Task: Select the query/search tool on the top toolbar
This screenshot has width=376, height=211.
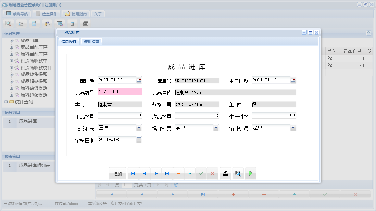Action: pyautogui.click(x=8, y=23)
